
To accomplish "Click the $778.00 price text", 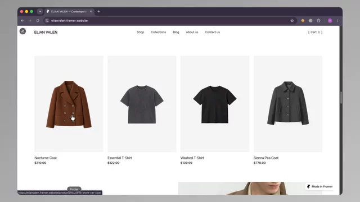I will 260,163.
